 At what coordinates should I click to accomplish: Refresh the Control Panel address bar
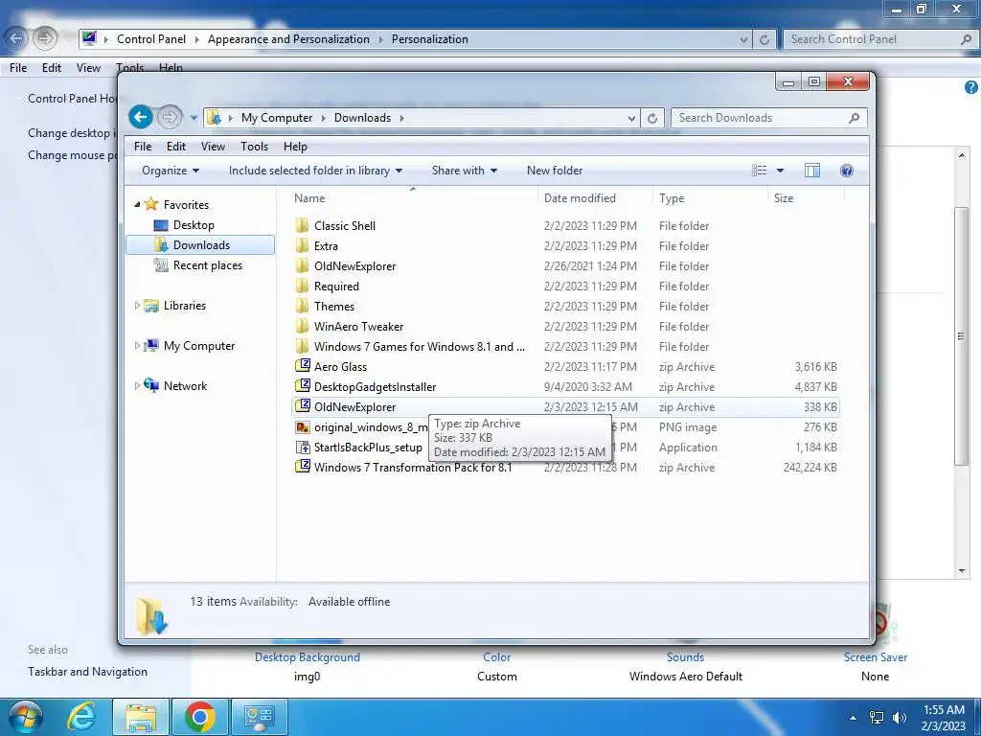click(x=764, y=39)
